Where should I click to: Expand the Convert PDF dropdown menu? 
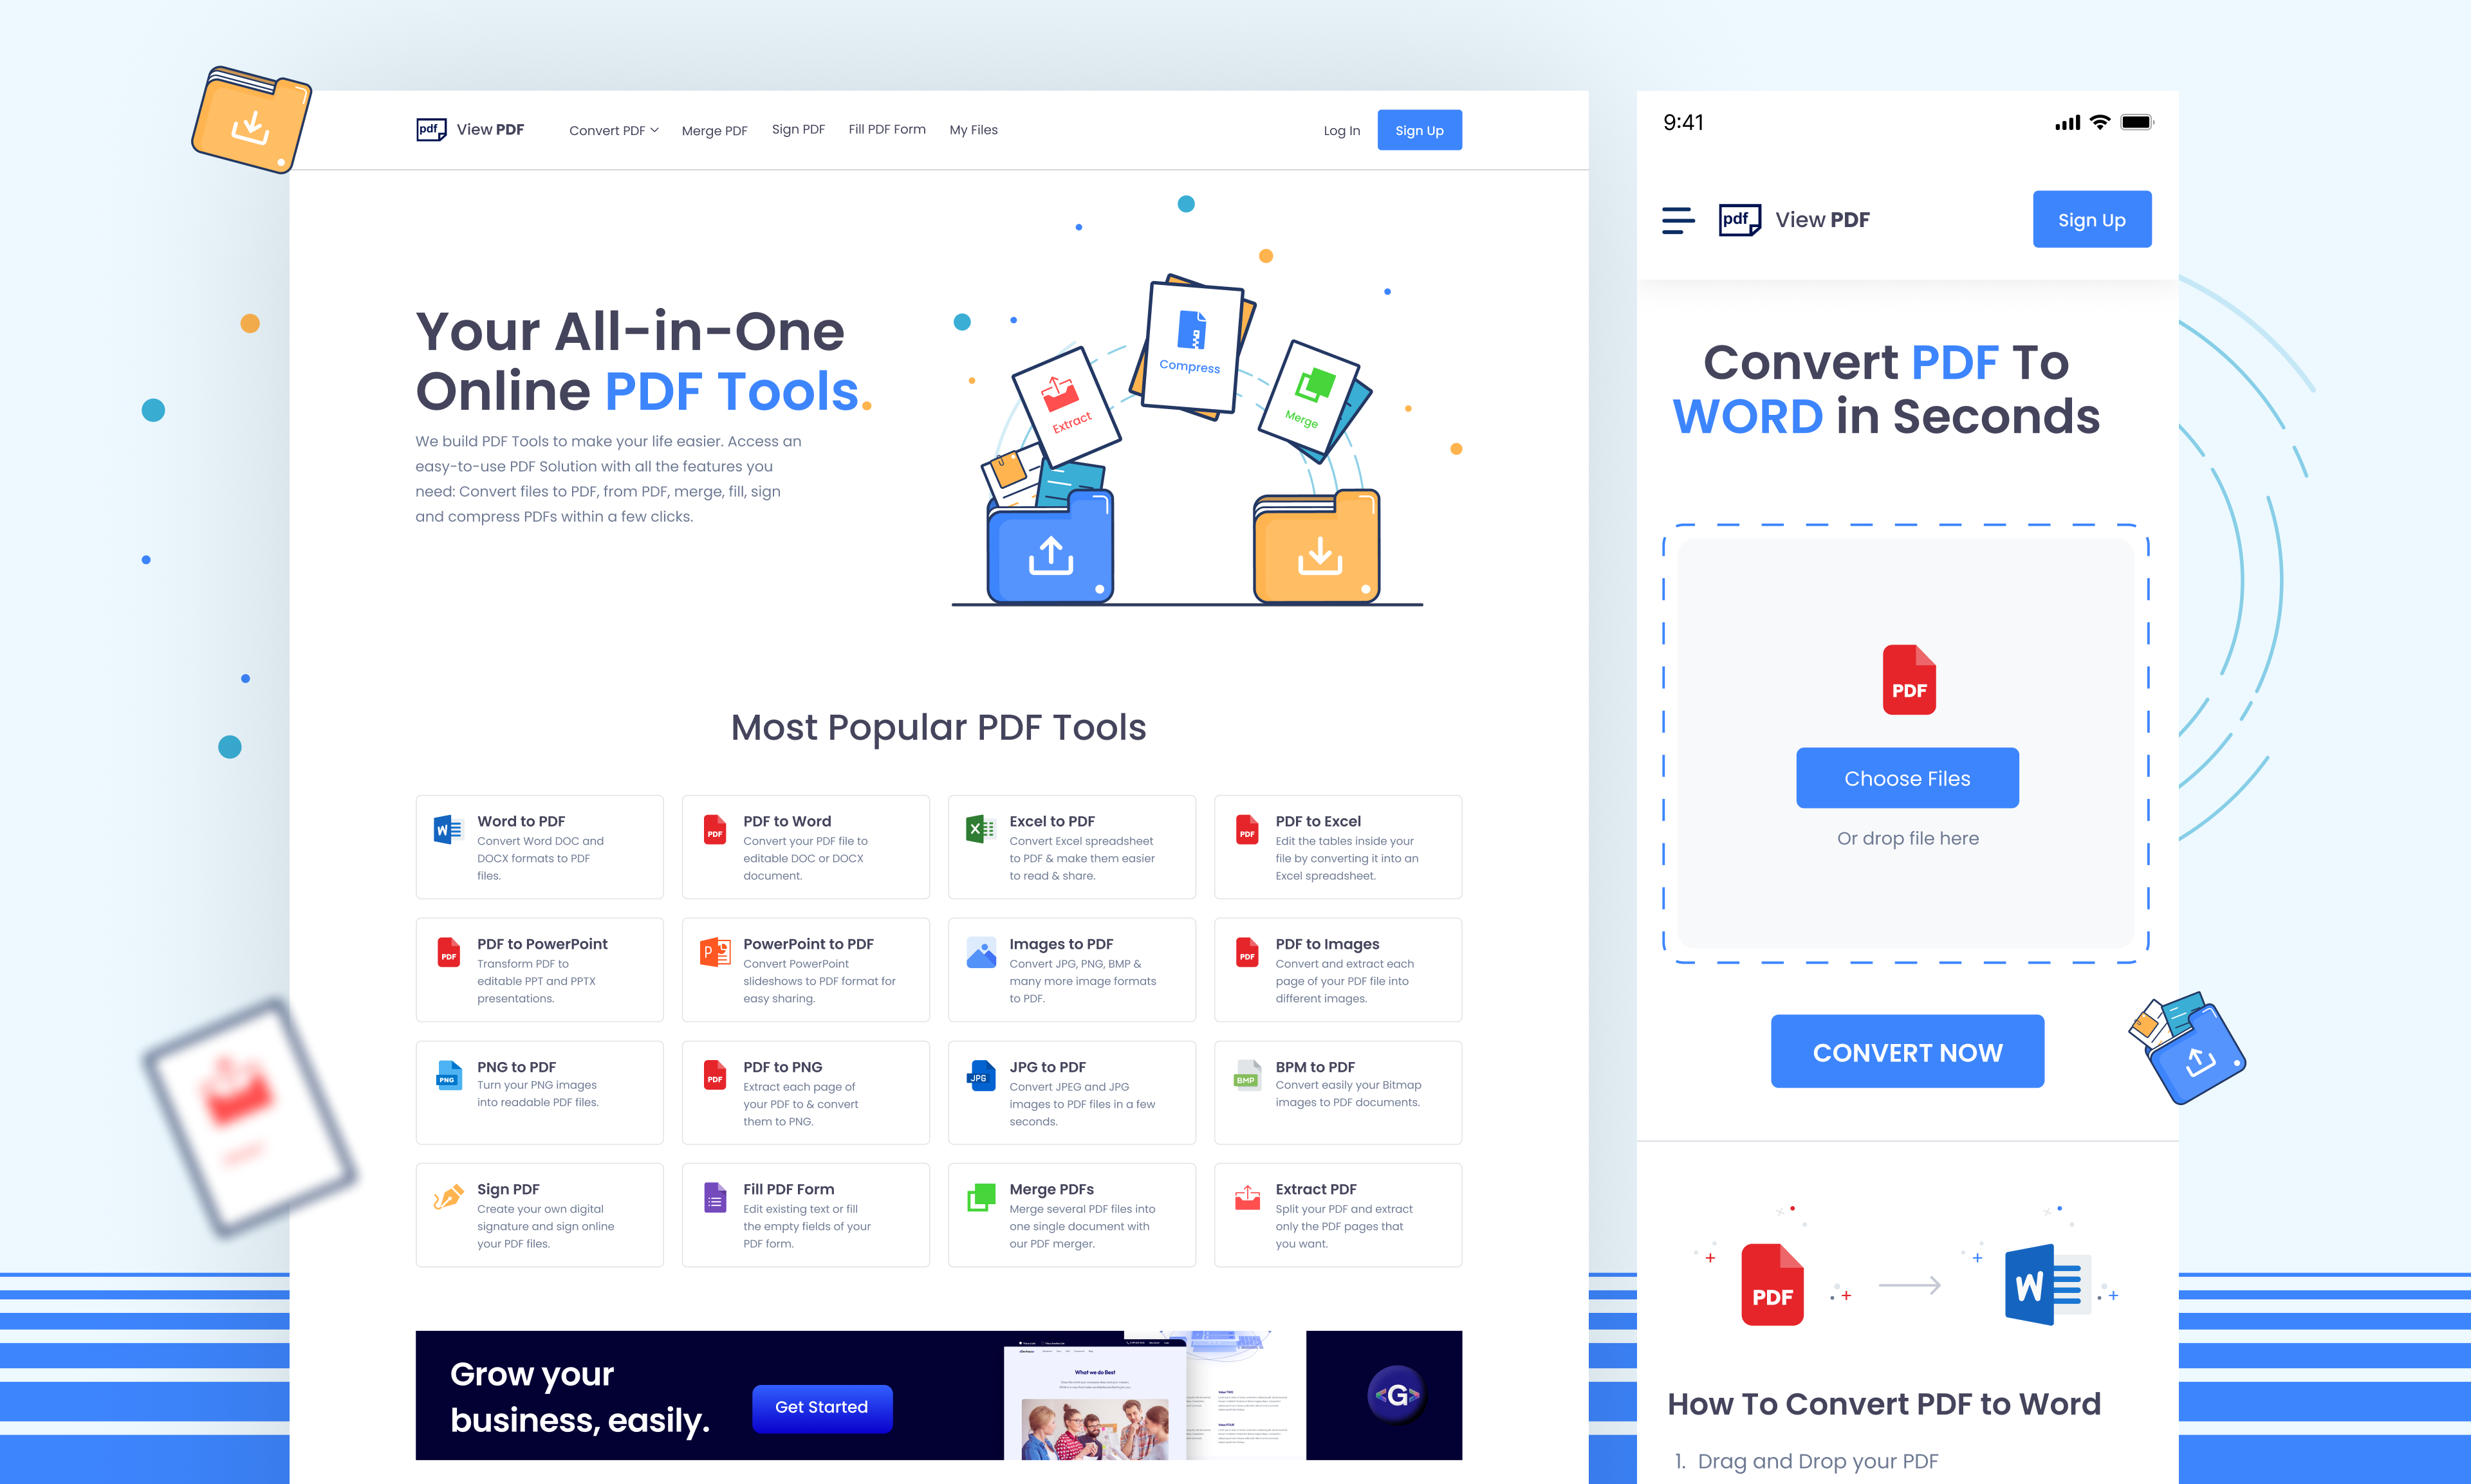pyautogui.click(x=613, y=129)
